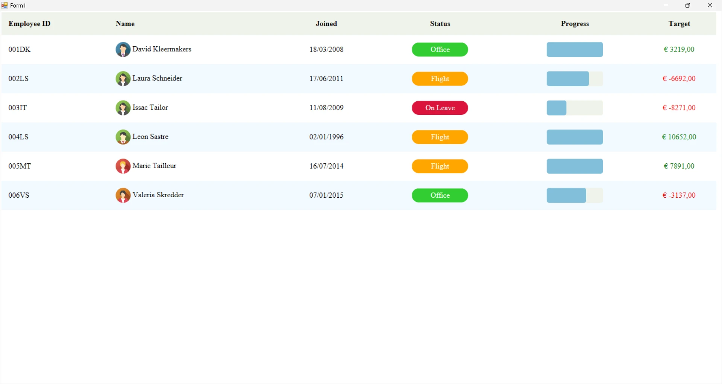
Task: Click the On Leave status badge
Action: pos(440,108)
